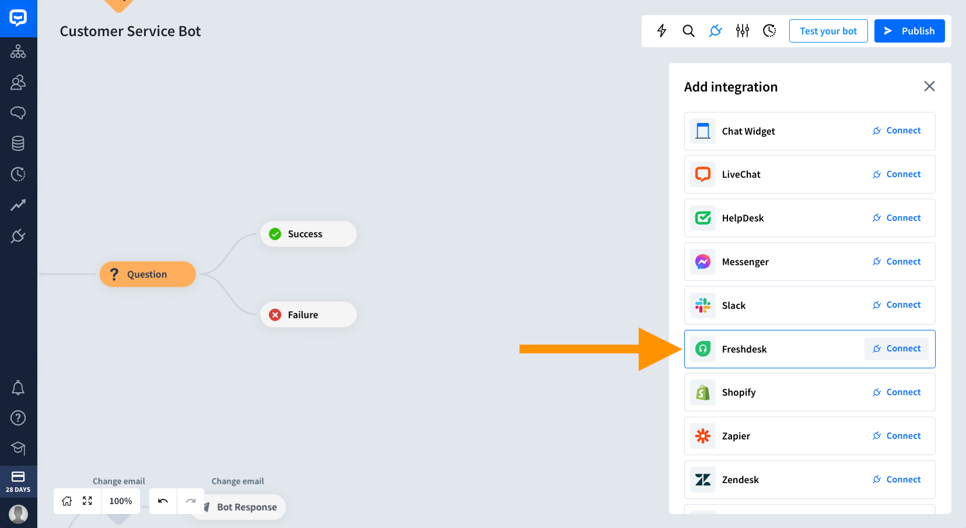
Task: Open the database icon in sidebar
Action: (x=18, y=143)
